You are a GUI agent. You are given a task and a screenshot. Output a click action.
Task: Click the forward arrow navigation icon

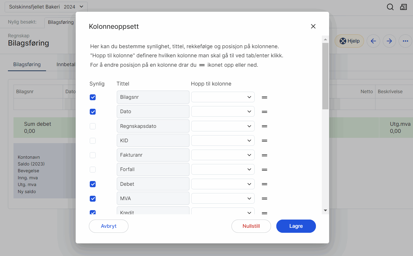(x=389, y=41)
